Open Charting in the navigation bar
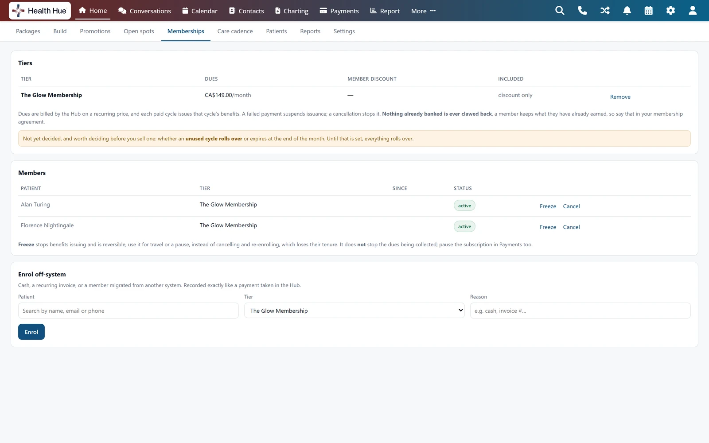Screen dimensions: 709x443 292,11
